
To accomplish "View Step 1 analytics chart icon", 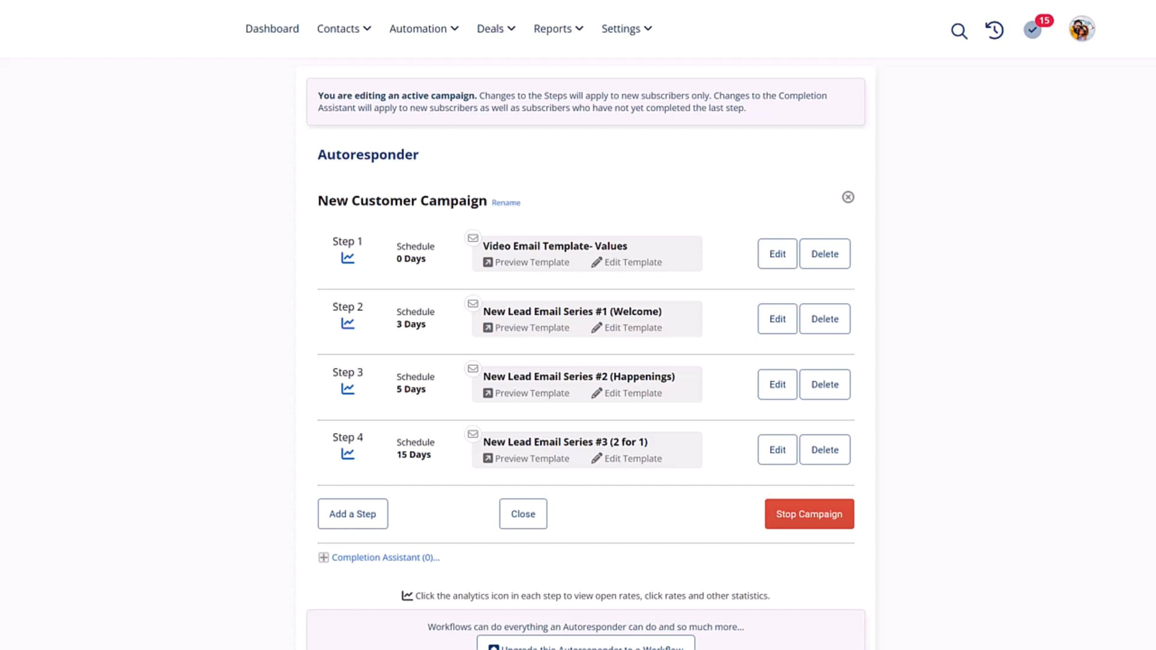I will [348, 258].
